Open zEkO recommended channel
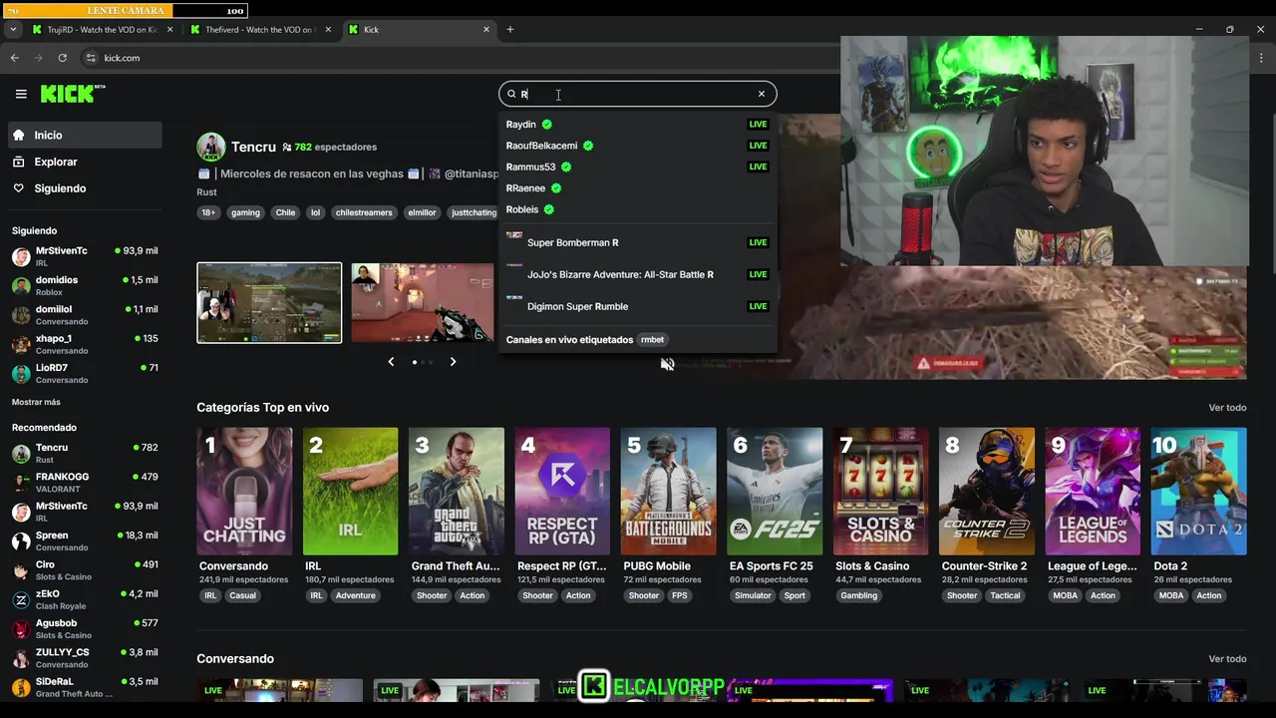1276x718 pixels. 85,599
